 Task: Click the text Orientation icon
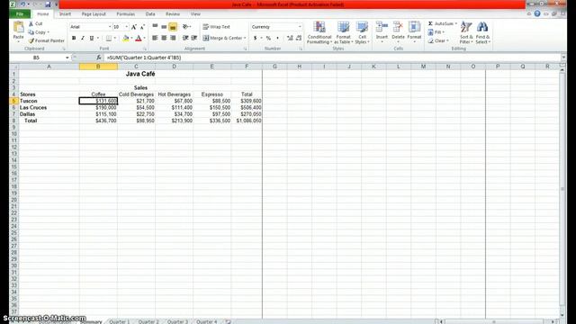(185, 26)
